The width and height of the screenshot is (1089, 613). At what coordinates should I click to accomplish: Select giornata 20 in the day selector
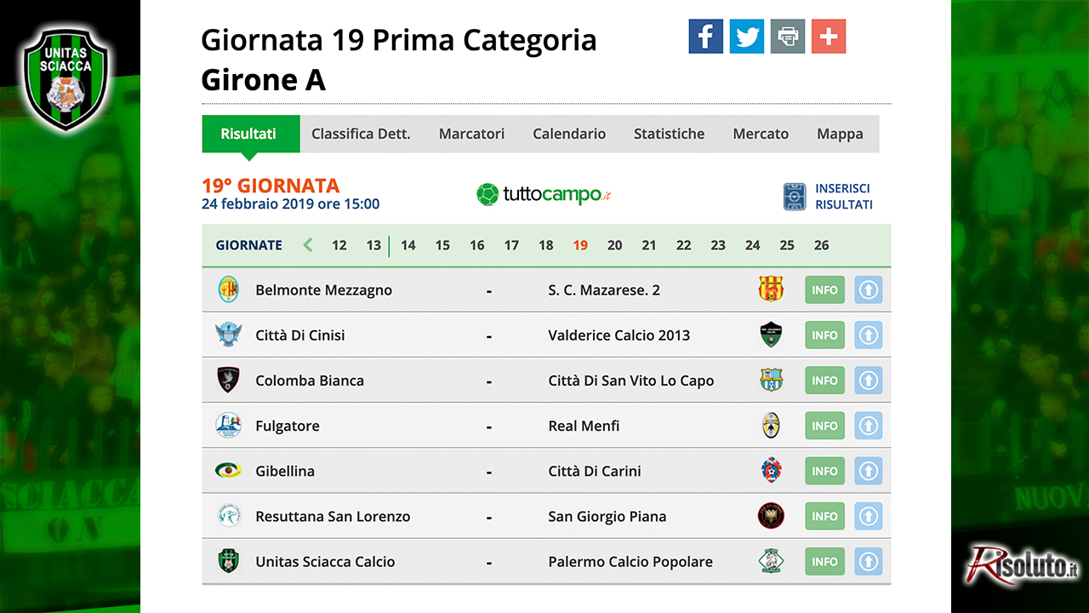[614, 245]
